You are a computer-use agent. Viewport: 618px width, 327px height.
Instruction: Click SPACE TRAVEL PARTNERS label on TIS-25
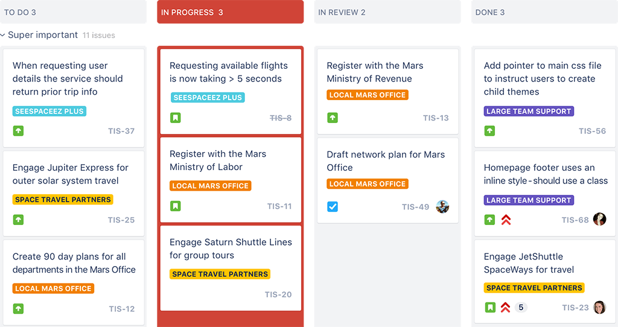click(63, 199)
